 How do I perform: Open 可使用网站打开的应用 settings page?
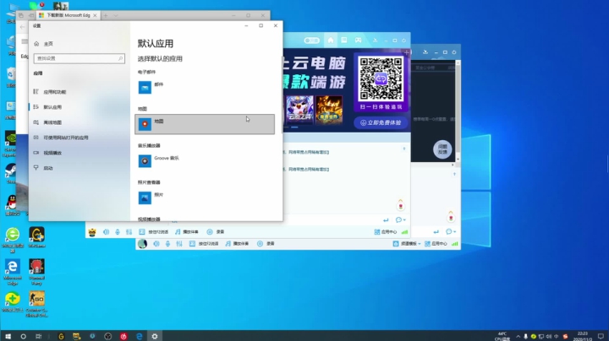click(x=61, y=138)
